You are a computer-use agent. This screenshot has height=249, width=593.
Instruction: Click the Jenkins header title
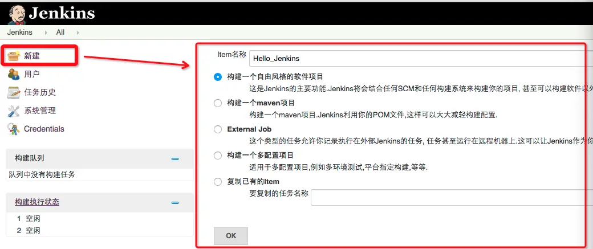62,13
